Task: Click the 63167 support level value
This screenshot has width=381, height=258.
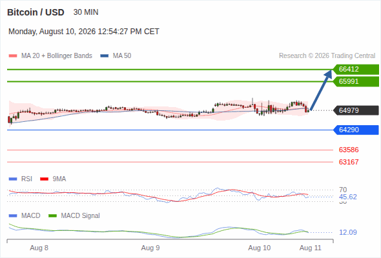Action: pyautogui.click(x=349, y=162)
